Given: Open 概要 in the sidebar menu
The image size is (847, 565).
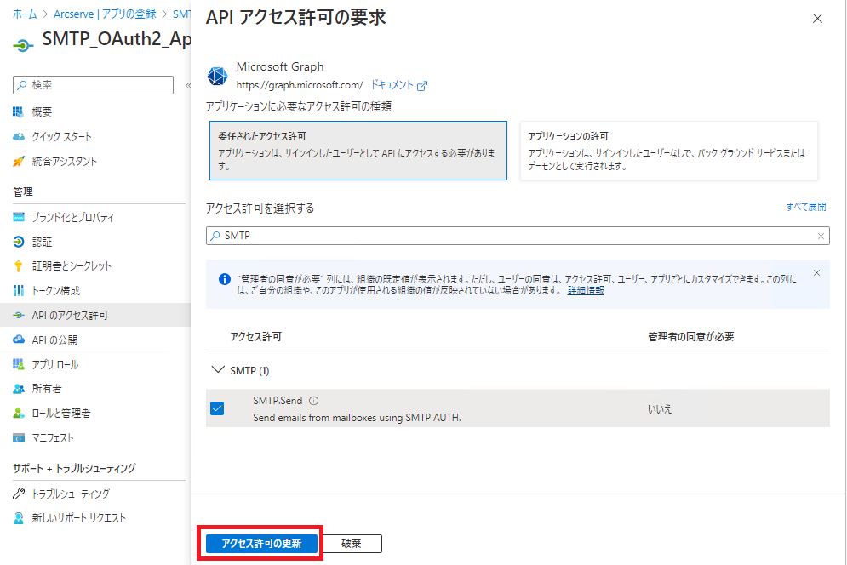Looking at the screenshot, I should point(42,111).
